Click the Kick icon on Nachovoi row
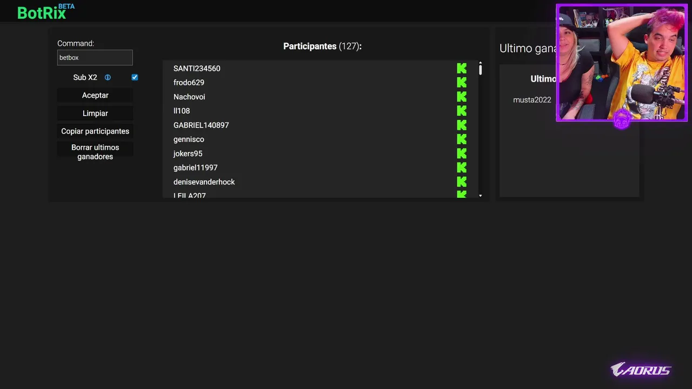 (x=461, y=97)
